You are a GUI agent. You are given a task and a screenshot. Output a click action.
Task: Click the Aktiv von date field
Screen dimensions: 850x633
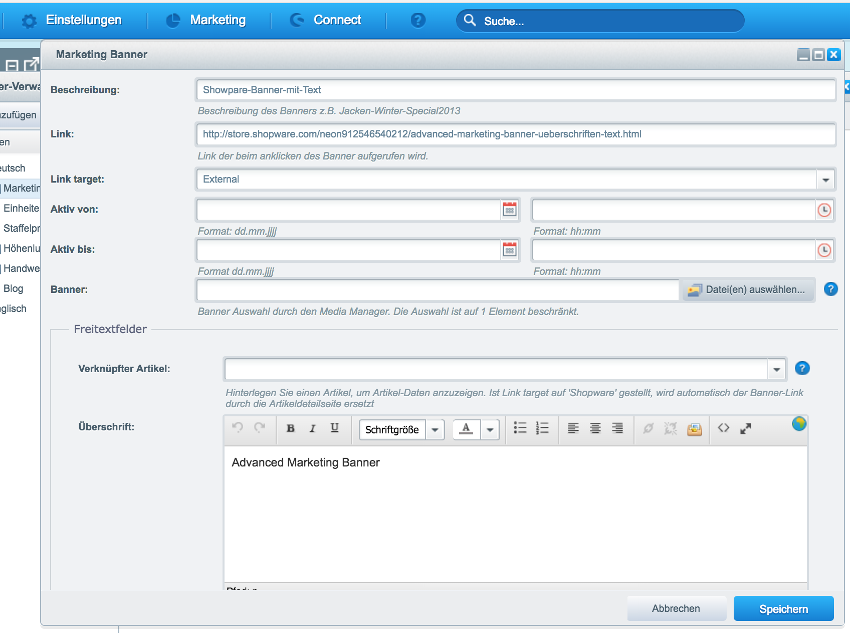(349, 210)
